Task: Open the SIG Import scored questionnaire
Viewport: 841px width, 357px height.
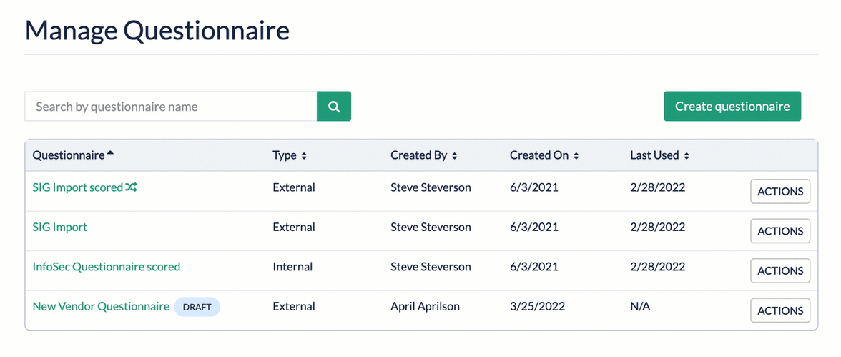Action: tap(77, 187)
